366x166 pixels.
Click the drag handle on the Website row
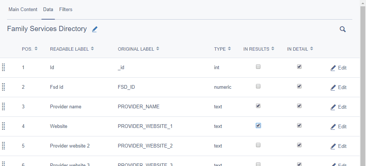click(3, 126)
